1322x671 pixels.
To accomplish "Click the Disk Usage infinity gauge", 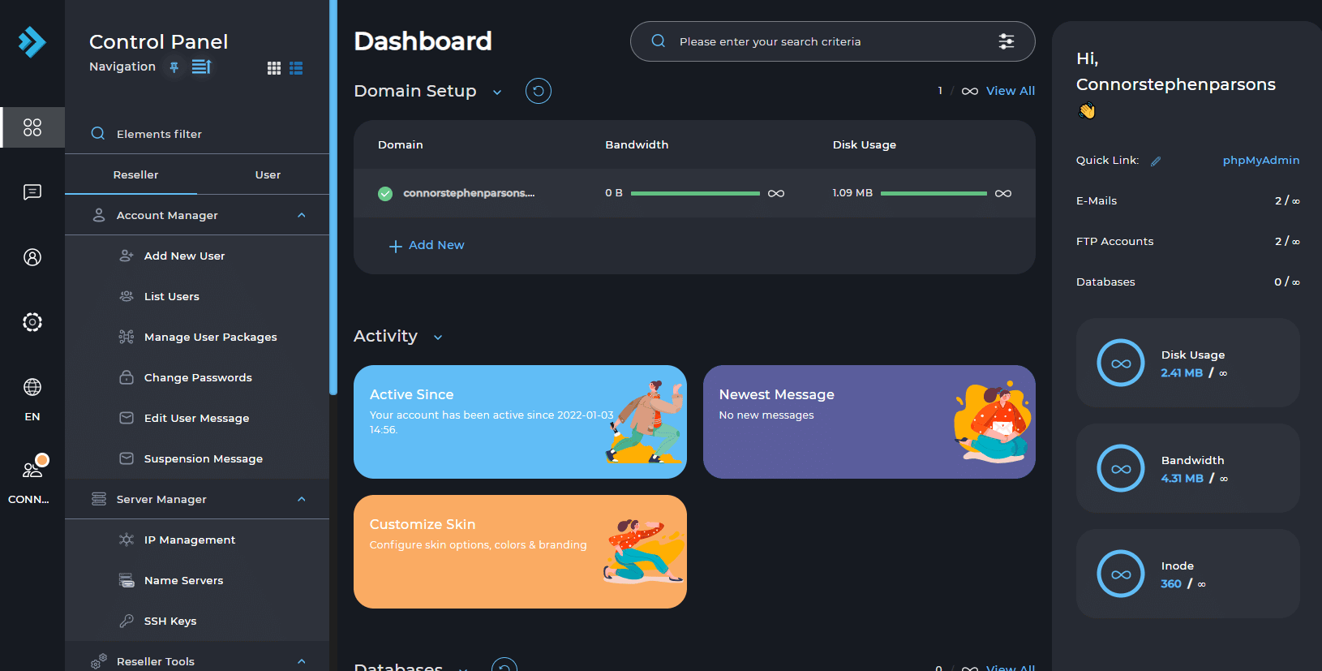I will (1121, 363).
